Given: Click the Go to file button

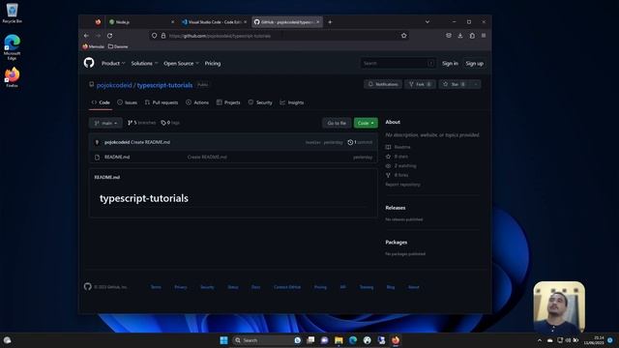Looking at the screenshot, I should coord(337,123).
